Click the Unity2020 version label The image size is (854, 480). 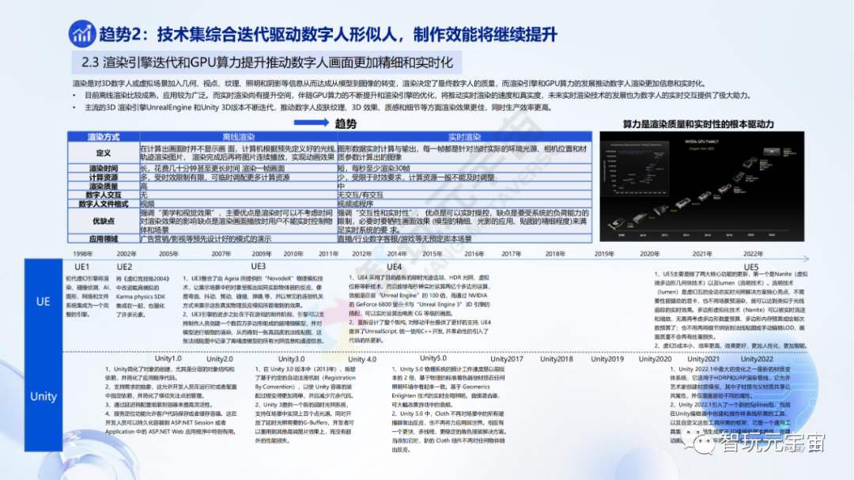[656, 359]
